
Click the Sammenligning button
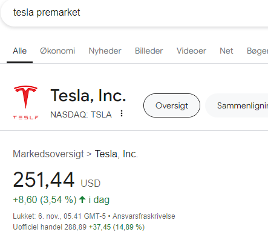tap(237, 105)
